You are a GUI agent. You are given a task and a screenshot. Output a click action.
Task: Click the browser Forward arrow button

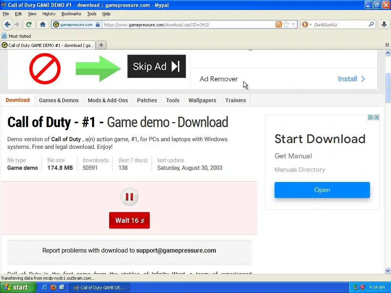(x=17, y=24)
